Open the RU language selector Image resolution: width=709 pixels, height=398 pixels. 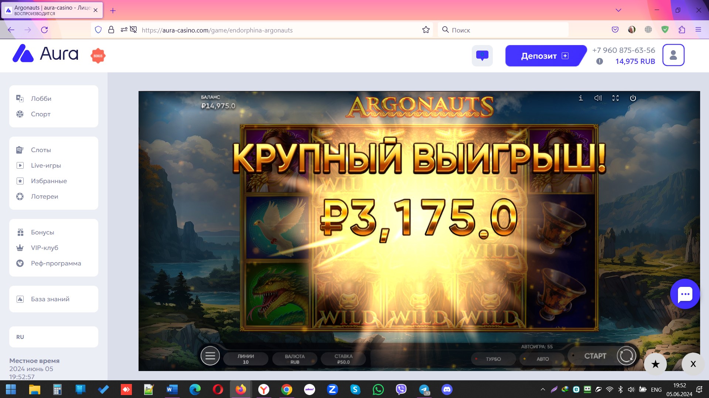[x=54, y=337]
